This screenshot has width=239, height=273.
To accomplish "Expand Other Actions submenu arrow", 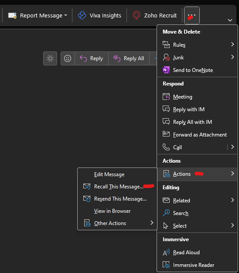I will pyautogui.click(x=152, y=223).
